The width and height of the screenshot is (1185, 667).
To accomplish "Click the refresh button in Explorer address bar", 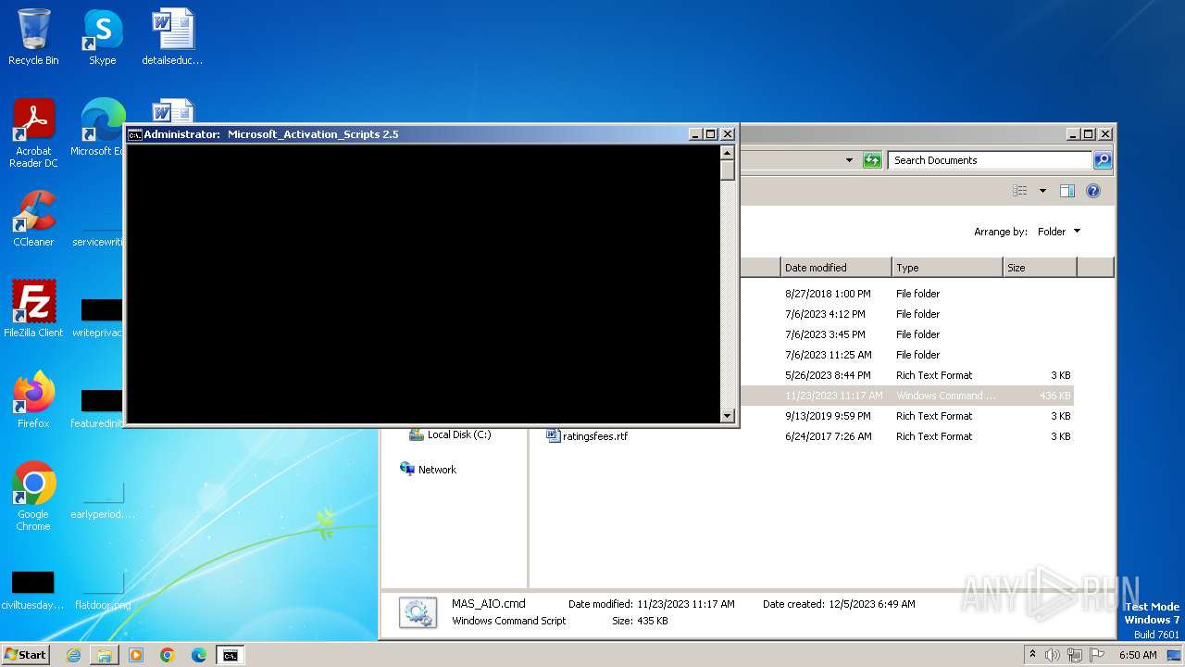I will [872, 160].
